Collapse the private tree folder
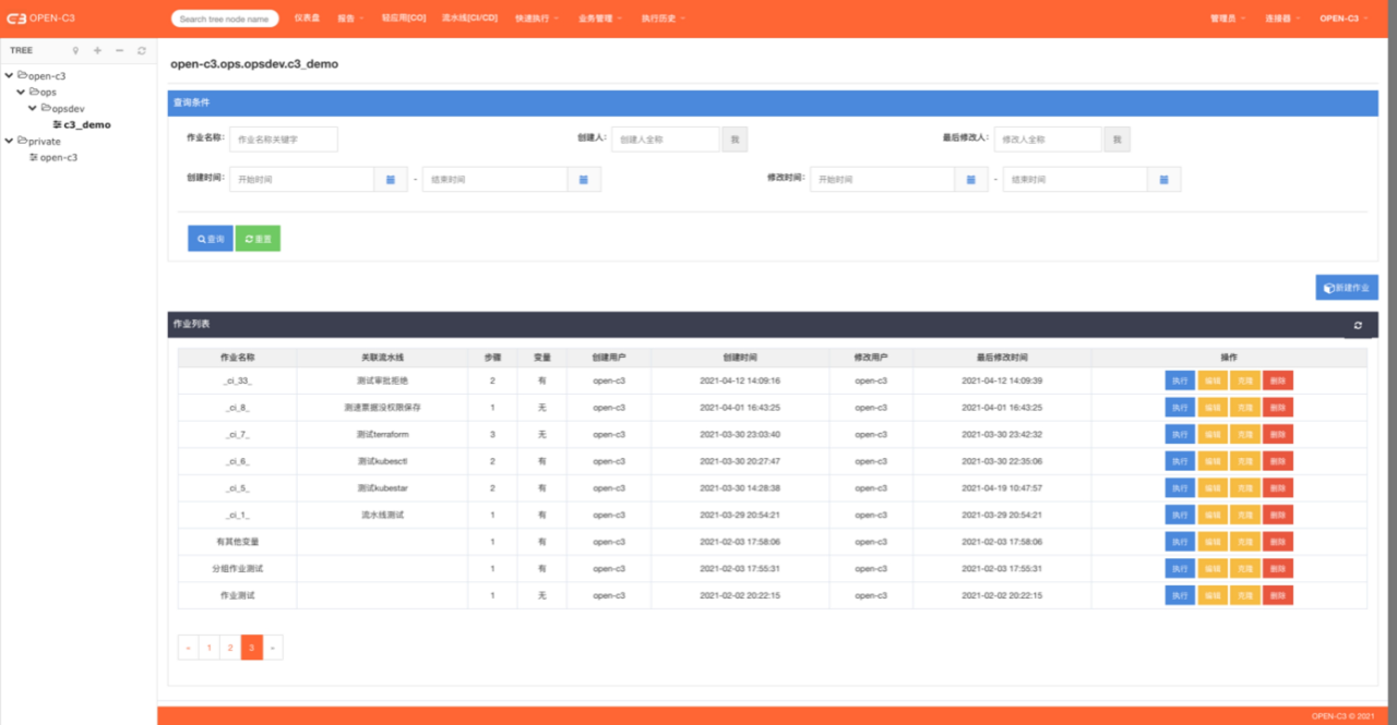The height and width of the screenshot is (725, 1397). pyautogui.click(x=9, y=141)
